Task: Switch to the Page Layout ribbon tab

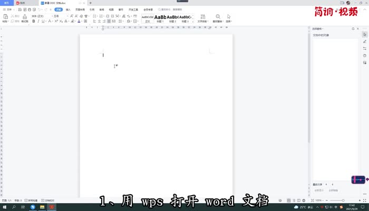Action: point(80,9)
